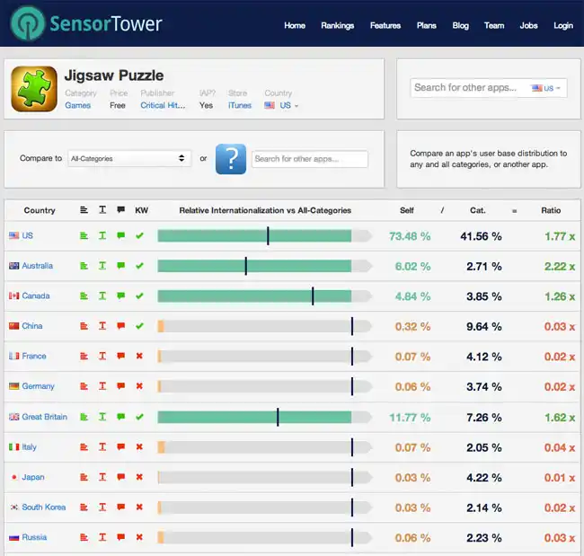Open the Great Britain country link

point(45,417)
